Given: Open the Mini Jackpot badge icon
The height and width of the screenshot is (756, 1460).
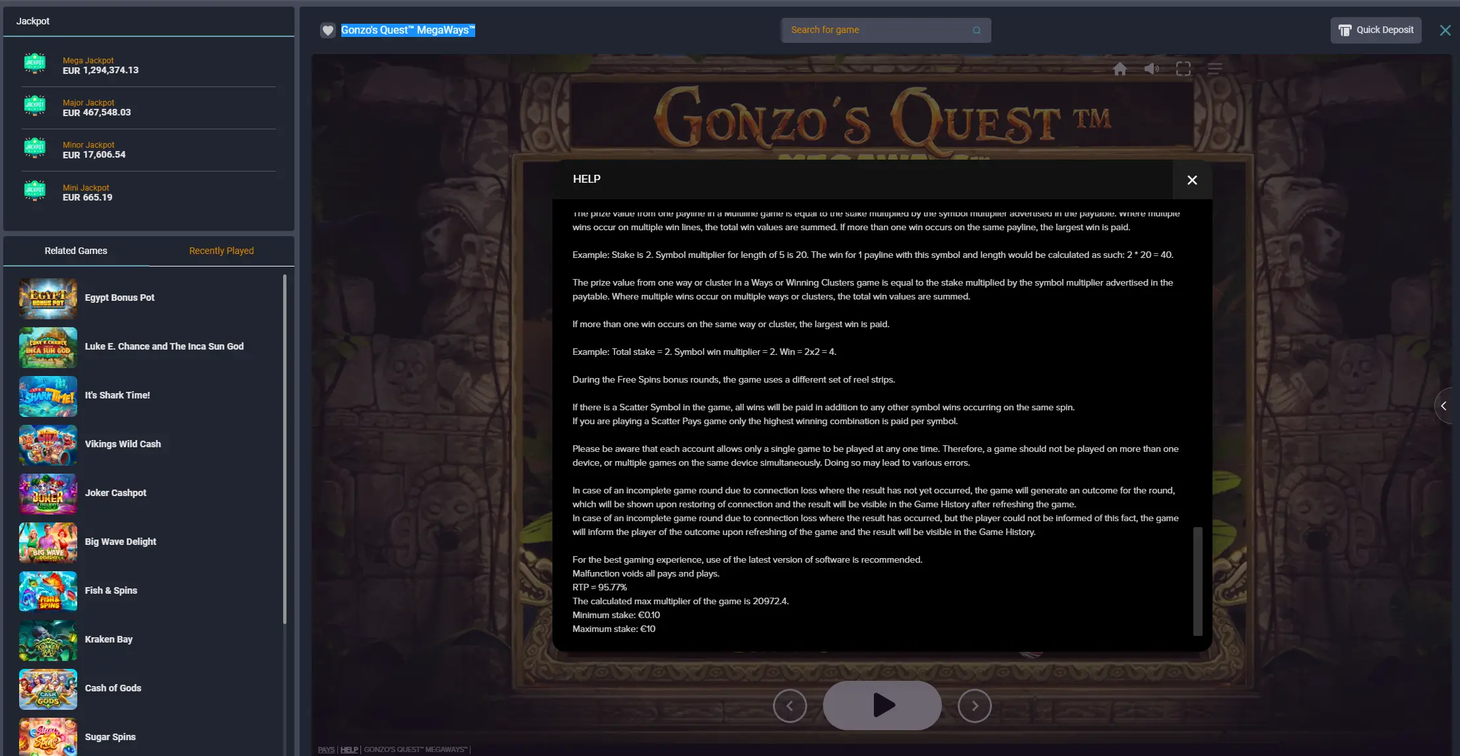Looking at the screenshot, I should (34, 191).
